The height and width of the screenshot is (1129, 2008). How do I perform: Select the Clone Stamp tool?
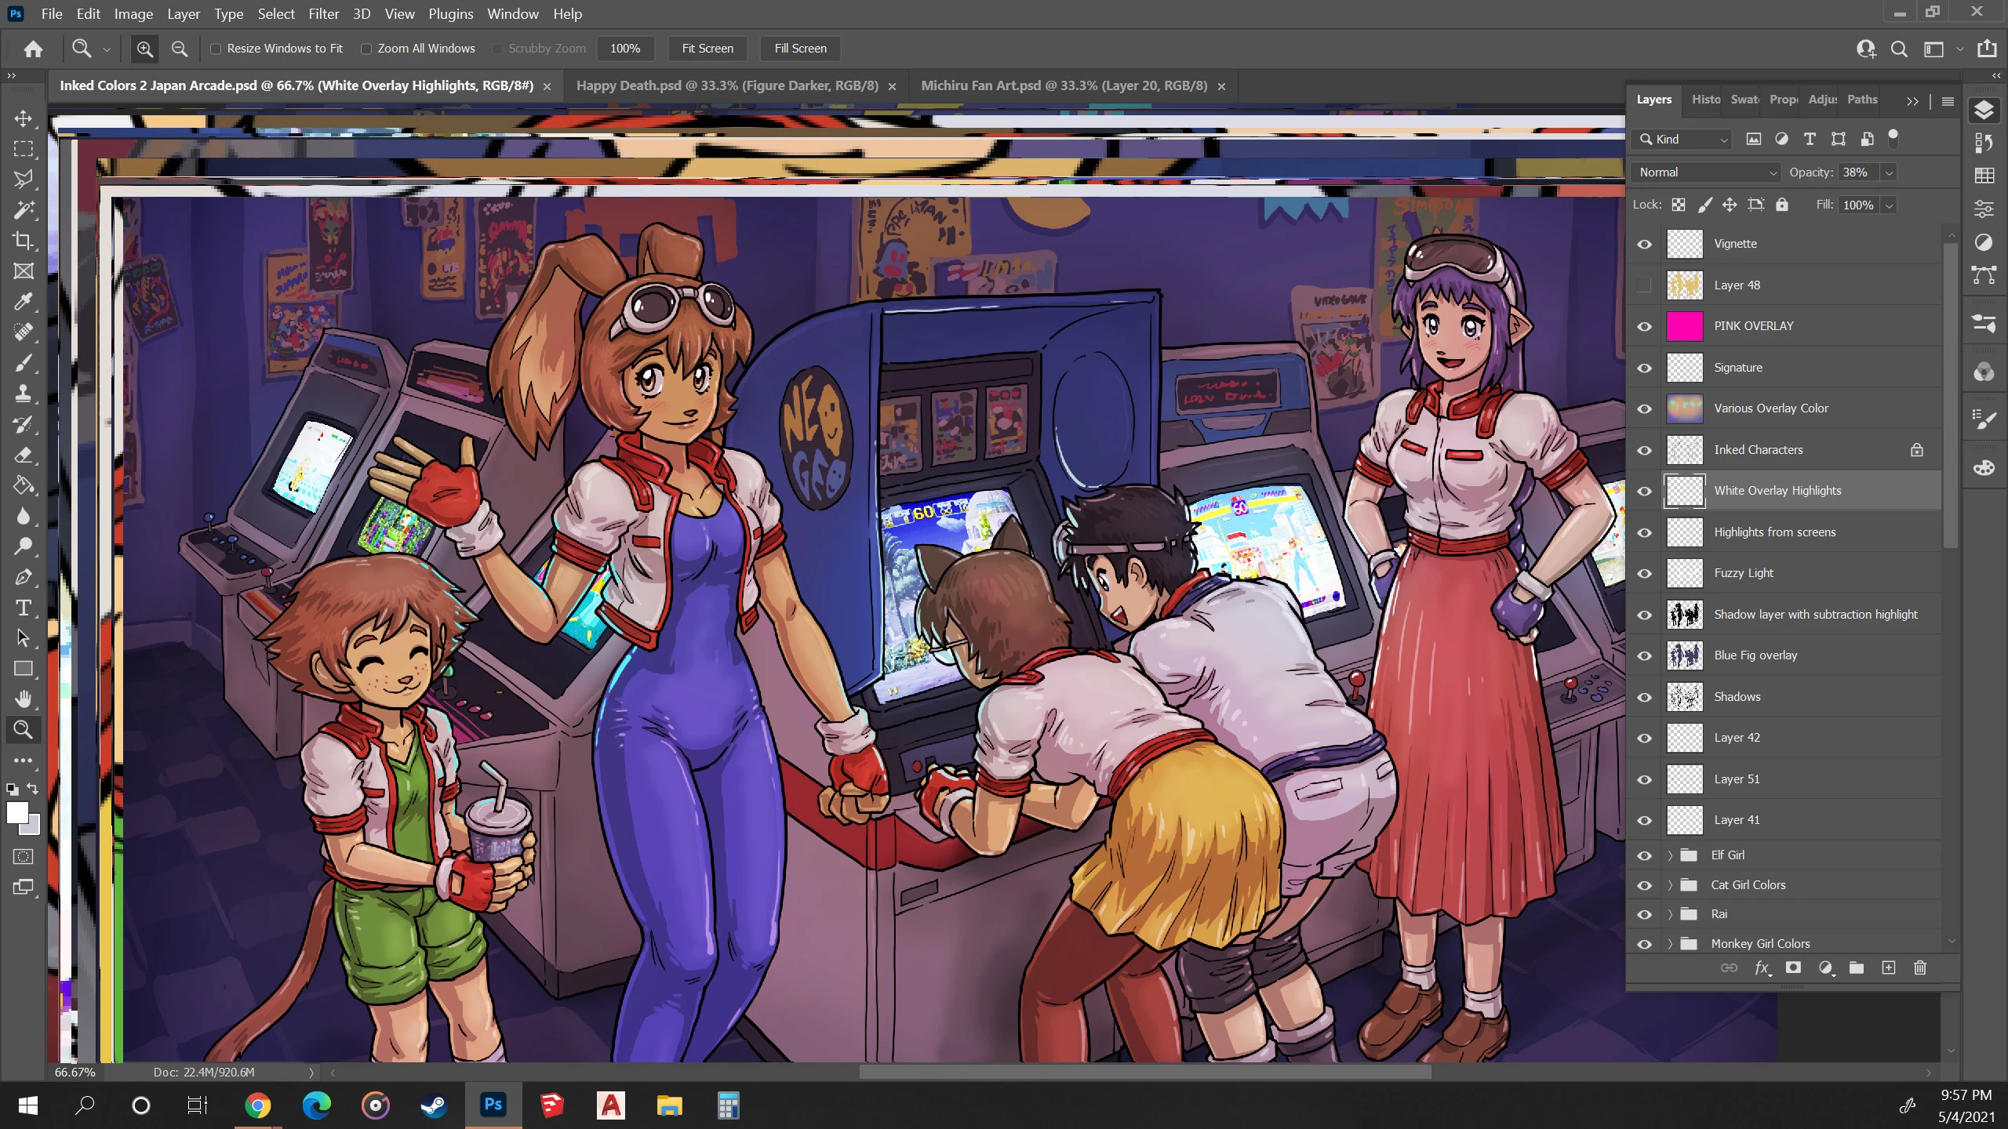pos(24,394)
